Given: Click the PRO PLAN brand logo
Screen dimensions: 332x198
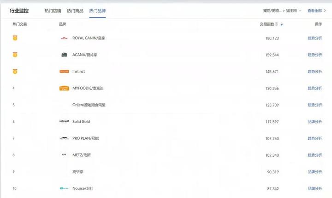Looking at the screenshot, I should coord(64,138).
